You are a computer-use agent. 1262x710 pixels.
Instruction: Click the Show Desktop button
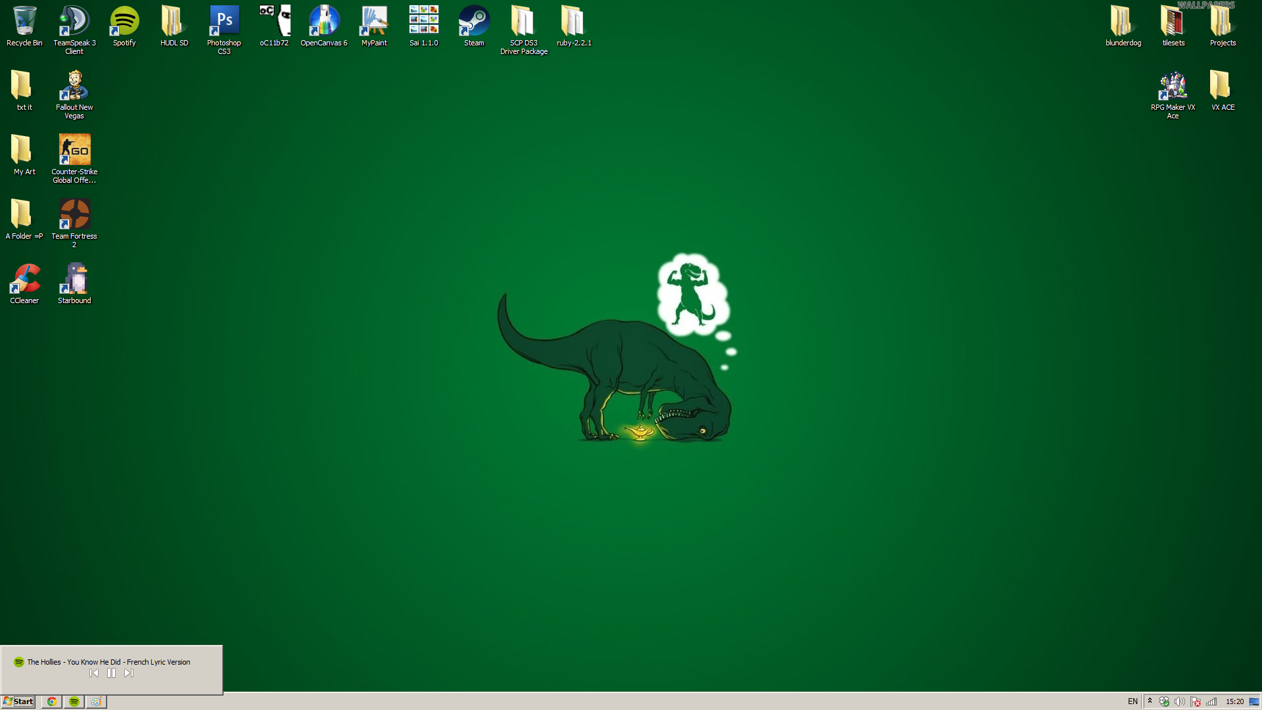[x=1254, y=701]
